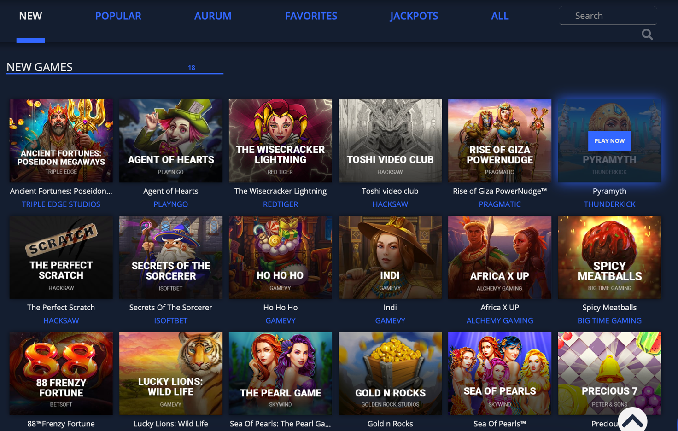The image size is (678, 431).
Task: Click the search magnifier icon
Action: [x=647, y=35]
